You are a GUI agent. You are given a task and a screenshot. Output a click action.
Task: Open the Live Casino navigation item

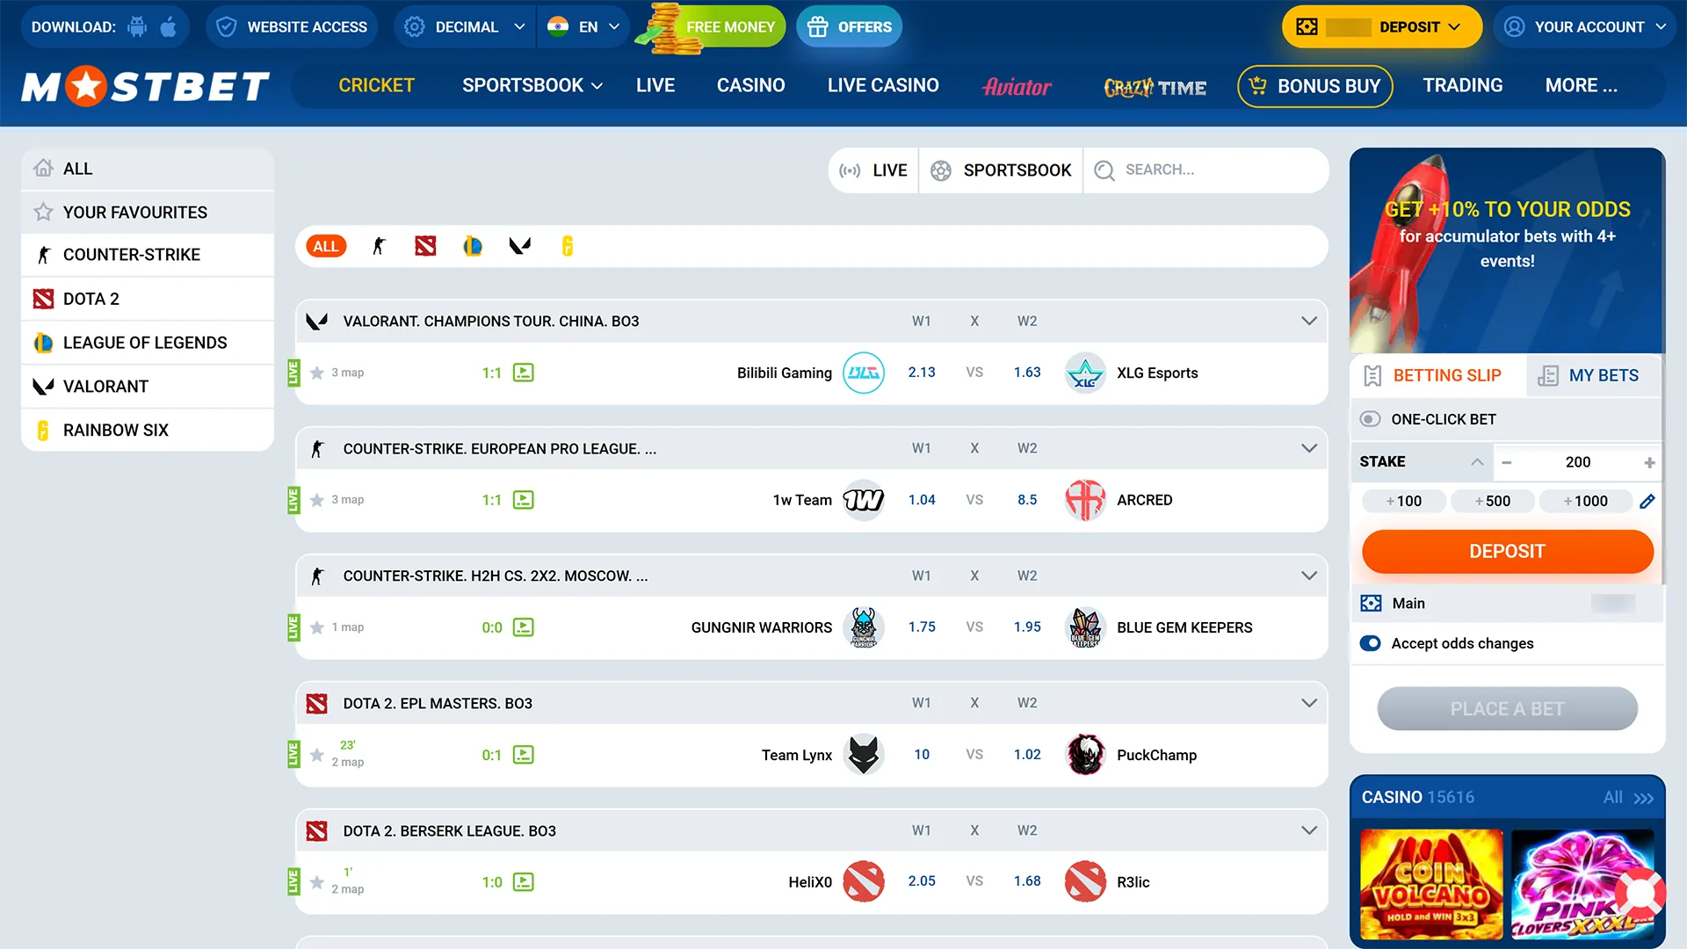[x=883, y=86]
